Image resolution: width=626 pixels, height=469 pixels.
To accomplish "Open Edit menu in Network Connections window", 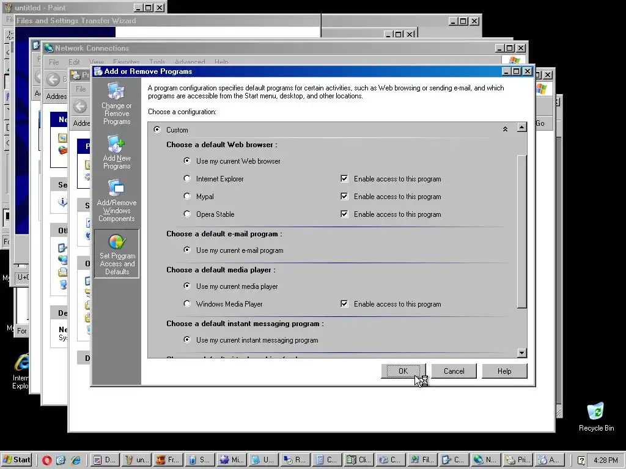I will 74,62.
